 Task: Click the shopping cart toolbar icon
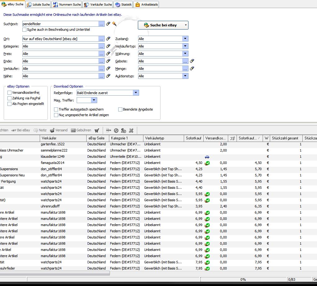point(97,130)
